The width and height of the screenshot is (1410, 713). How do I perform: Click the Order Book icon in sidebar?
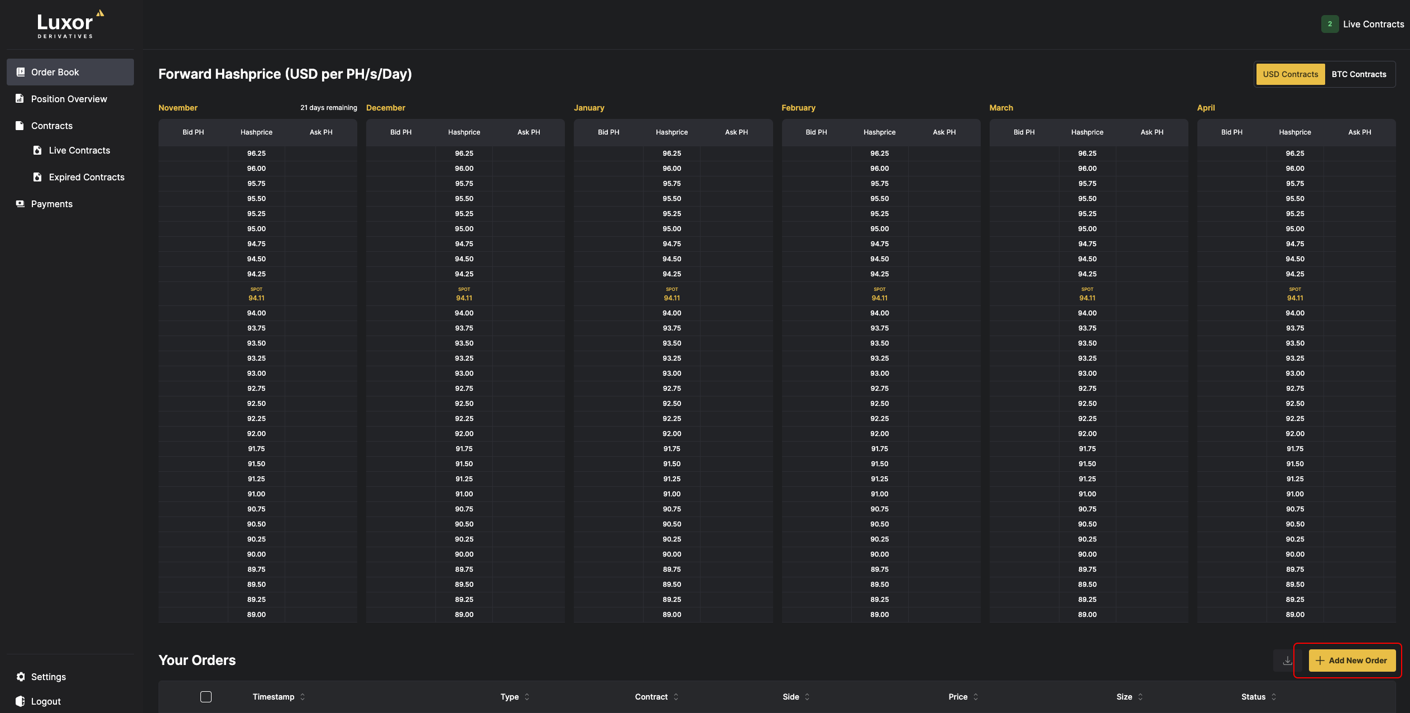(18, 72)
